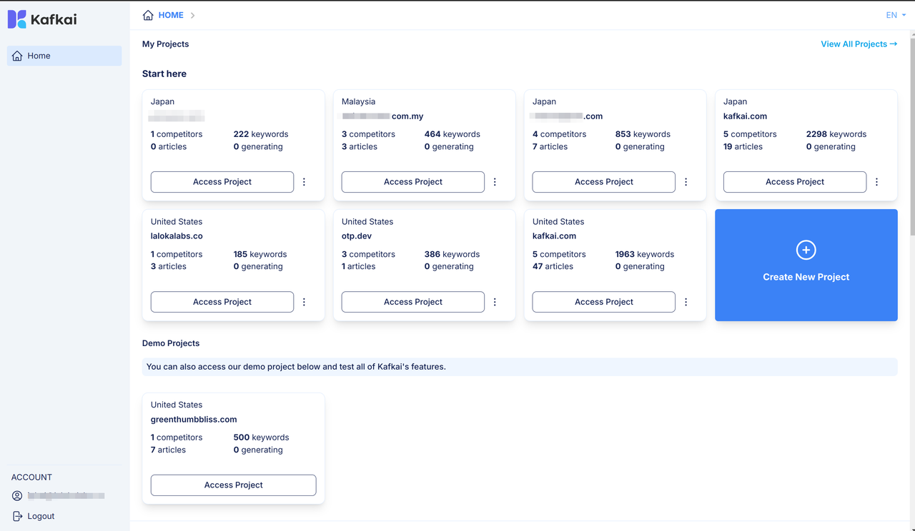Viewport: 915px width, 531px height.
Task: Open options menu for US kafkai.com project
Action: 686,302
